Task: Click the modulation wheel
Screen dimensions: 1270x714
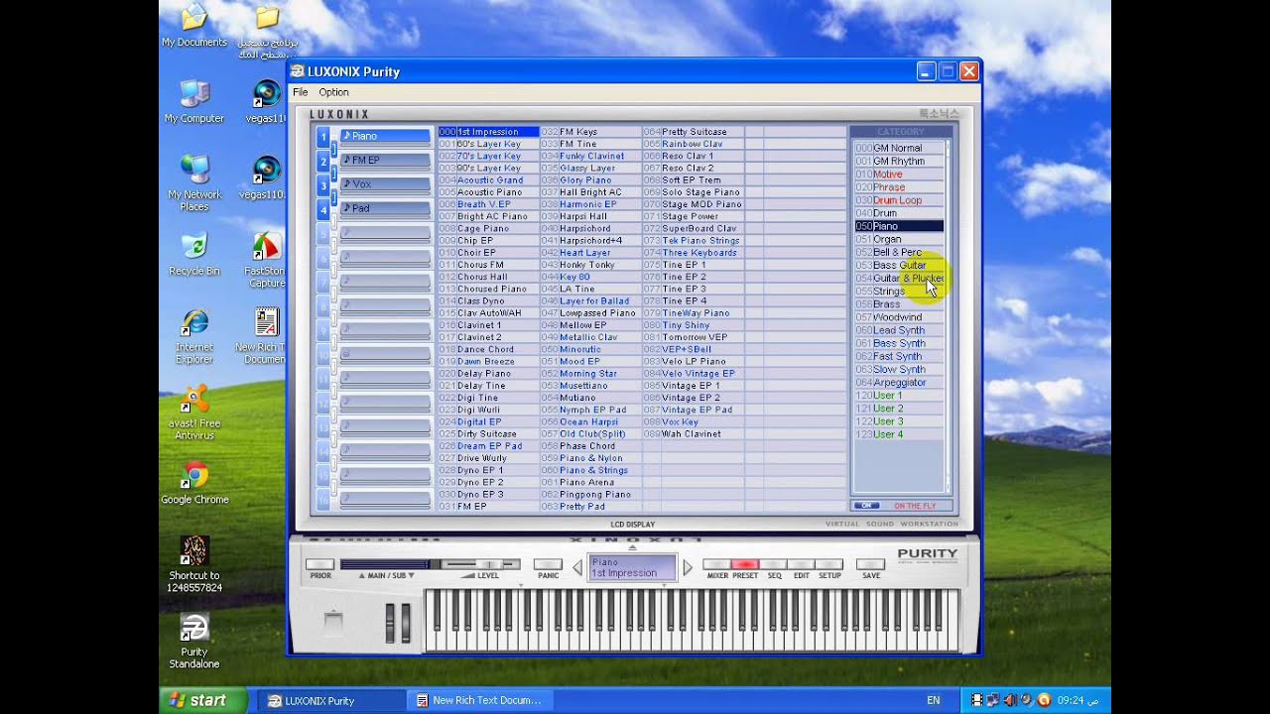Action: 405,623
